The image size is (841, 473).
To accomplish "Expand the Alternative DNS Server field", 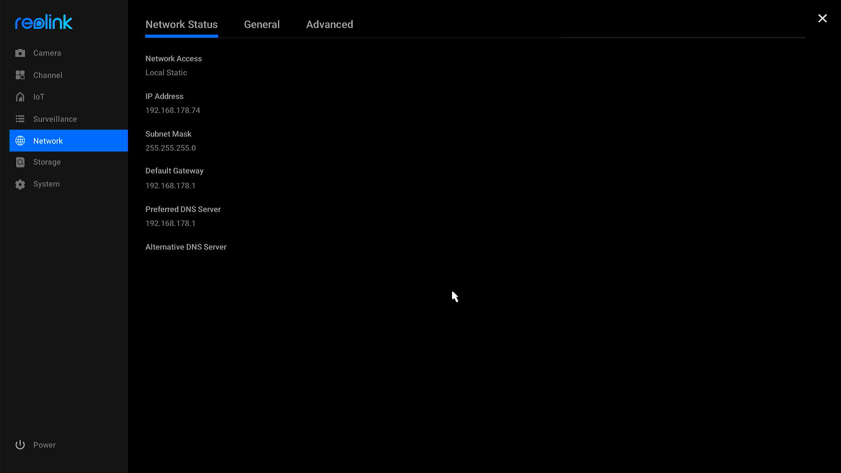I will click(x=186, y=247).
